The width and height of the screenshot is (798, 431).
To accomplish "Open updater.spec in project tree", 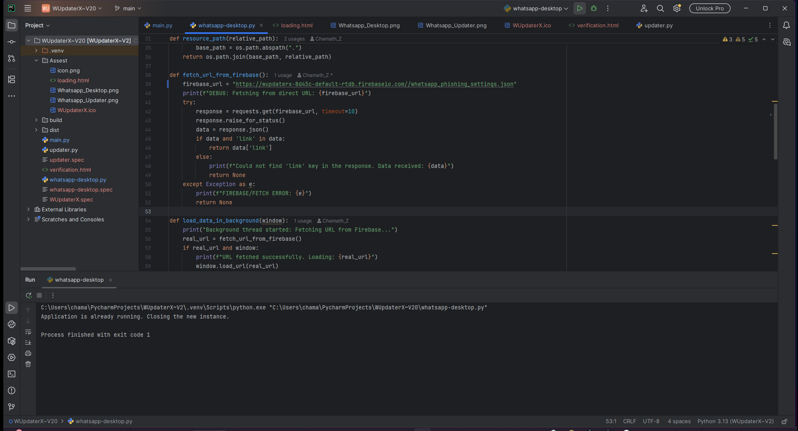I will coord(67,160).
